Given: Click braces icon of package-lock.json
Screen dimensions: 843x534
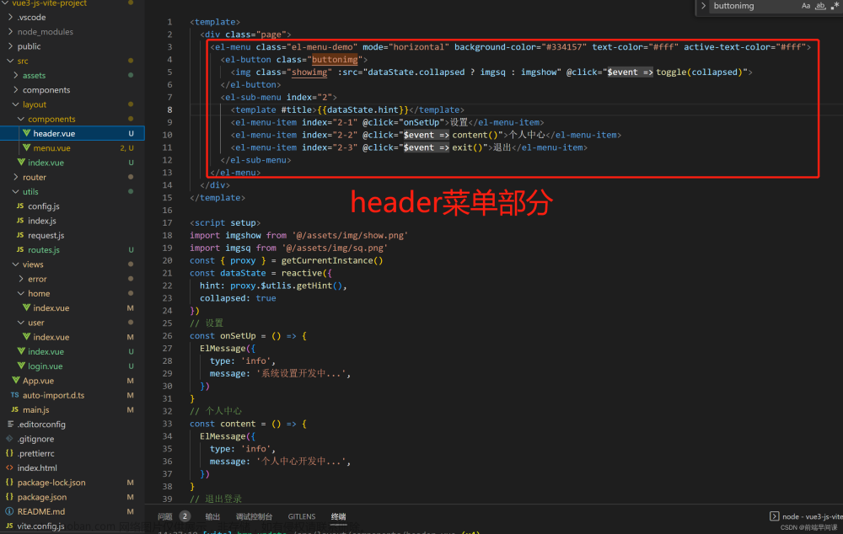Looking at the screenshot, I should point(9,482).
